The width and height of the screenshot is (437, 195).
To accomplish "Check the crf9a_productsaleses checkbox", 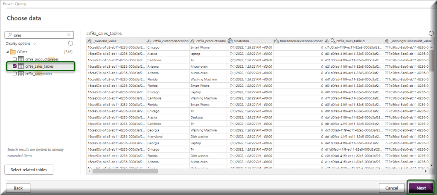I will (x=15, y=59).
